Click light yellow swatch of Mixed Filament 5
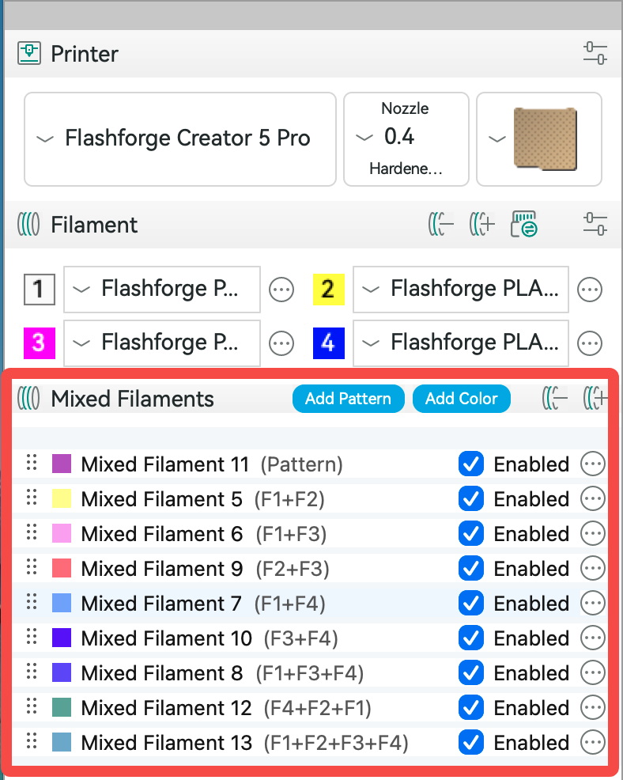The image size is (623, 780). [x=62, y=498]
